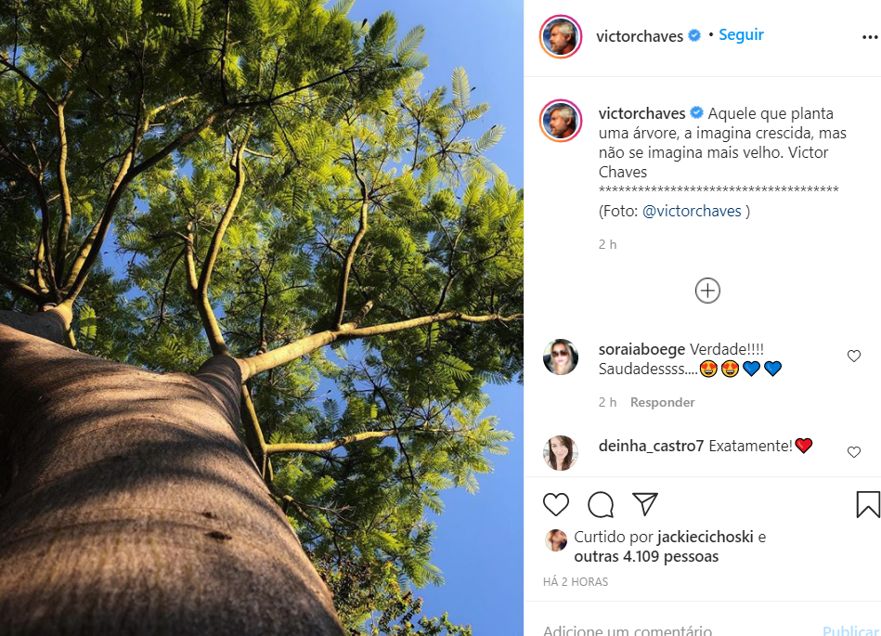Image resolution: width=881 pixels, height=636 pixels.
Task: Like soraiaboege's comment
Action: click(854, 356)
